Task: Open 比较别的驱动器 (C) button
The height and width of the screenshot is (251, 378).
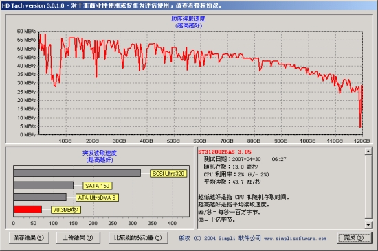Action: point(138,238)
